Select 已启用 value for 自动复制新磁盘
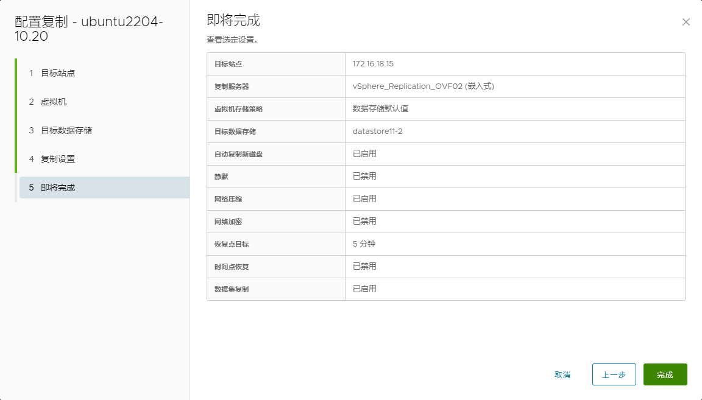 364,154
